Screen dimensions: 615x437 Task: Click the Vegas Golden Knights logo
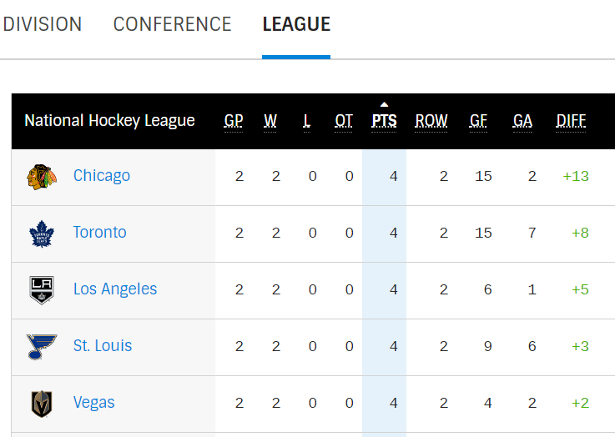click(x=42, y=404)
